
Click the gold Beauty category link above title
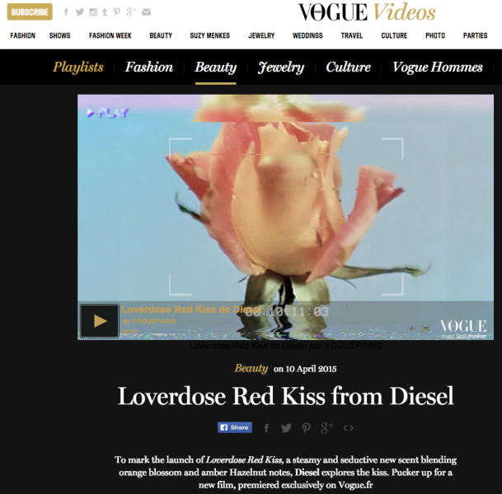point(251,369)
